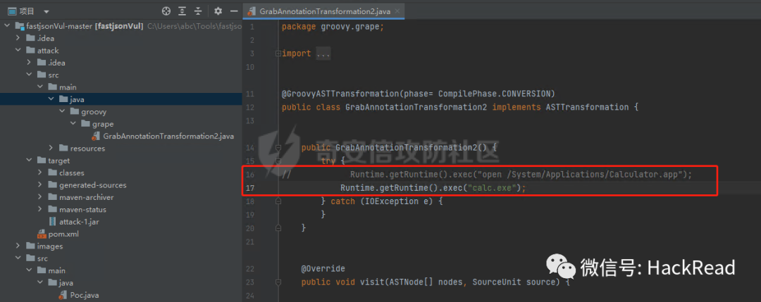
Task: Select Poc.java in the project tree
Action: coord(85,295)
